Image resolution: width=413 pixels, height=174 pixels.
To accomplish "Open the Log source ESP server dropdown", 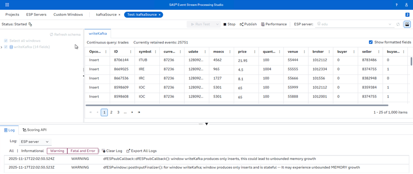I will 35,142.
